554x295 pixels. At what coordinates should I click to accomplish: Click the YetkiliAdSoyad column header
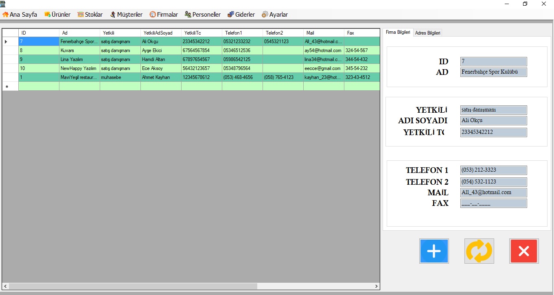coord(161,33)
